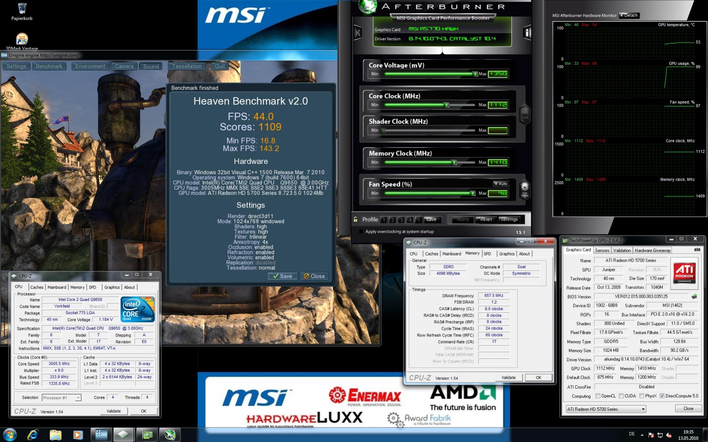The image size is (708, 442).
Task: Enable the CUDA checkbox in GPU-Z
Action: 621,396
